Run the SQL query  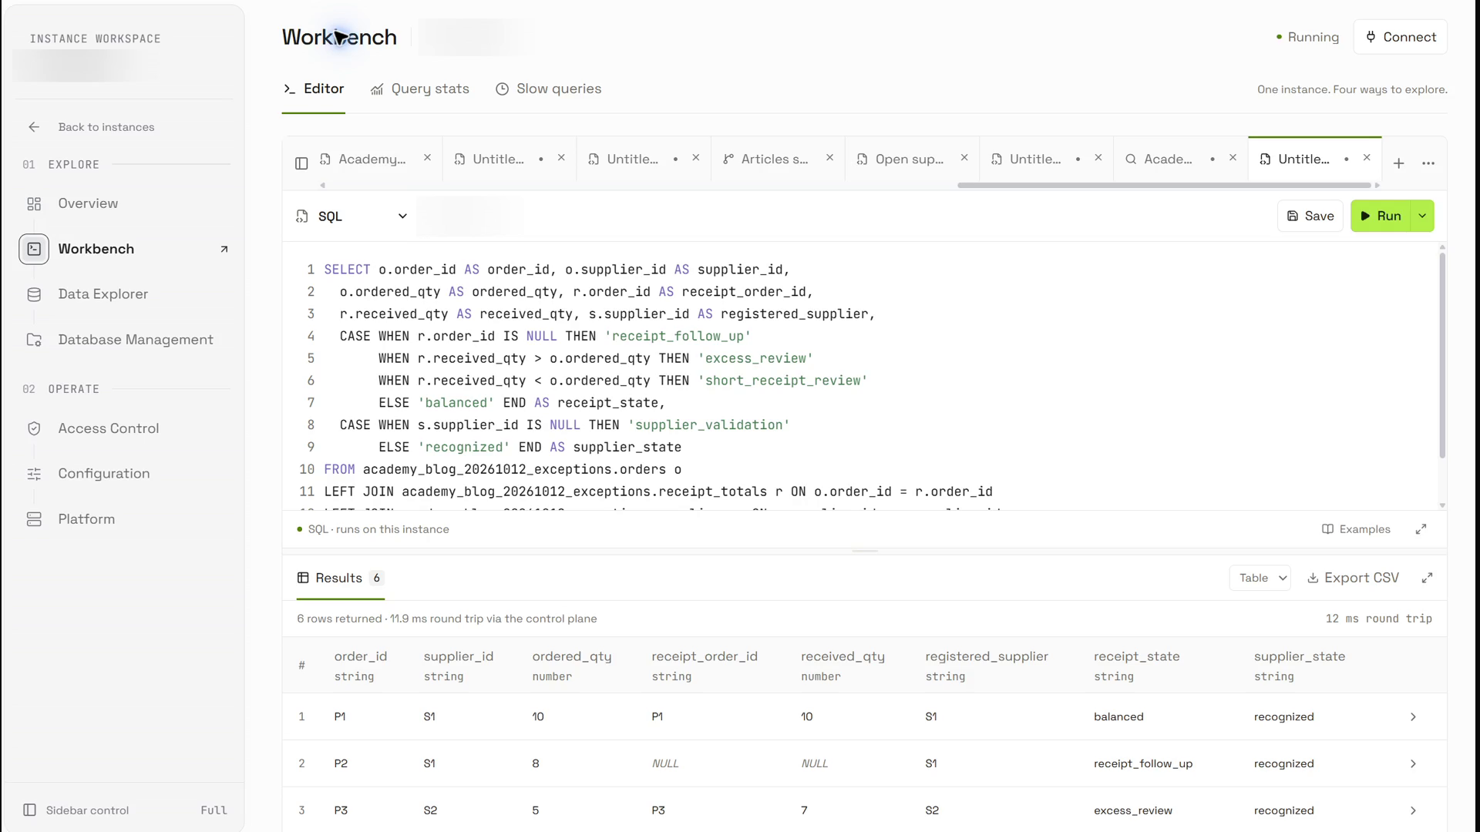pos(1381,216)
